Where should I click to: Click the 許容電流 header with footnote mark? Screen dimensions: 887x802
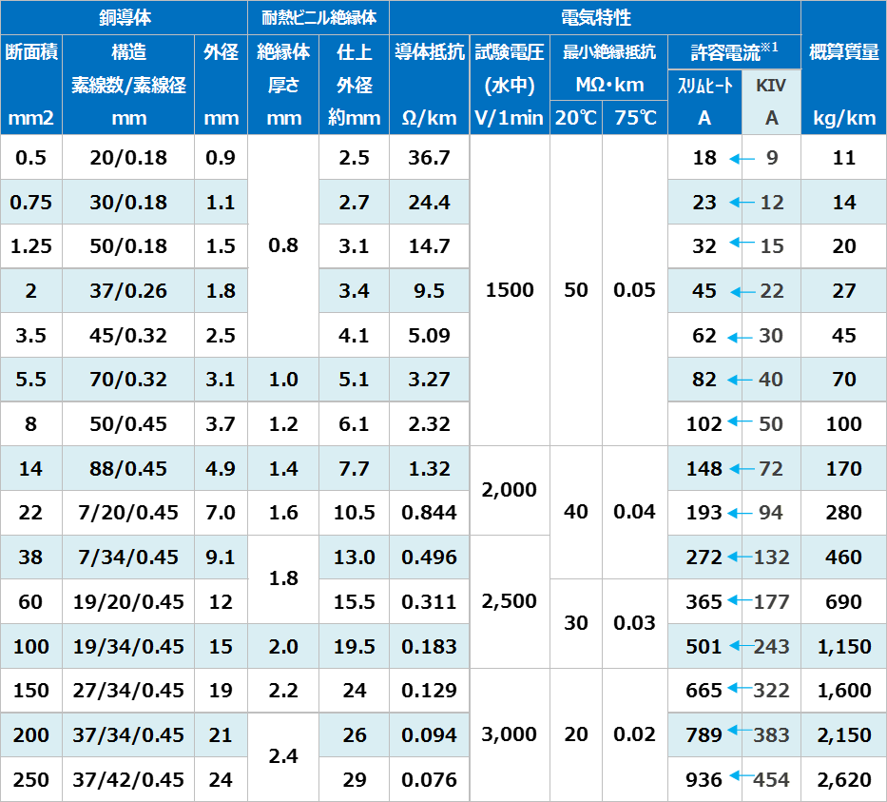[x=734, y=52]
